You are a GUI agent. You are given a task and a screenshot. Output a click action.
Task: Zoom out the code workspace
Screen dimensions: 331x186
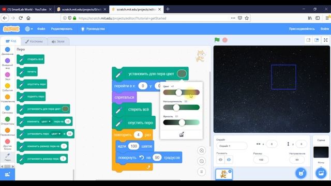tap(202, 161)
